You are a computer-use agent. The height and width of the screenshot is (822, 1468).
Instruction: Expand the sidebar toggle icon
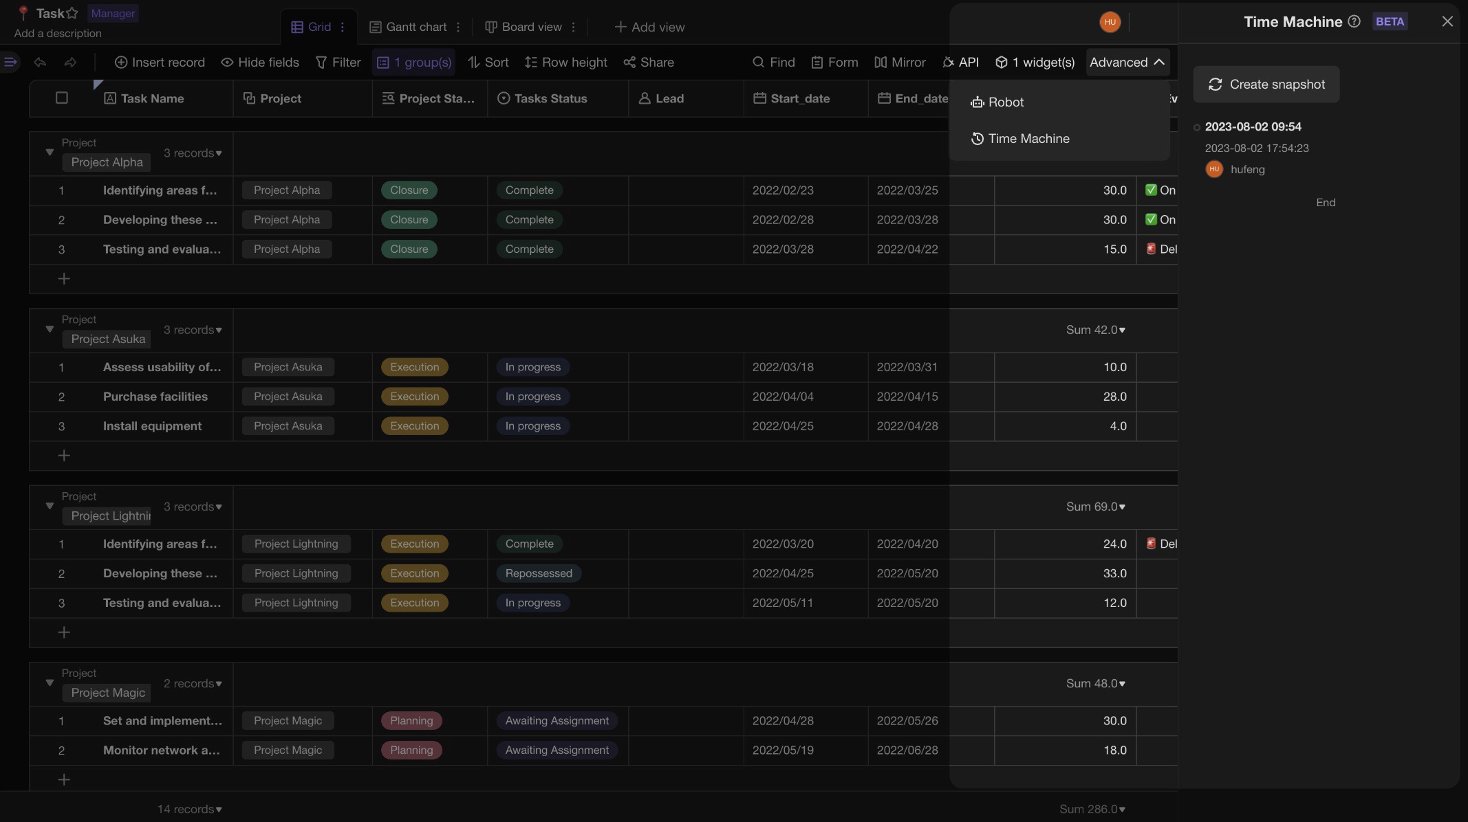tap(10, 63)
